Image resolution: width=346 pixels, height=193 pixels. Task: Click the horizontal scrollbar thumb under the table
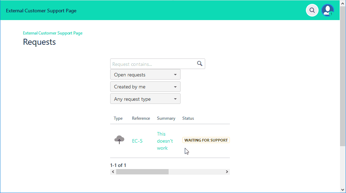click(x=142, y=172)
